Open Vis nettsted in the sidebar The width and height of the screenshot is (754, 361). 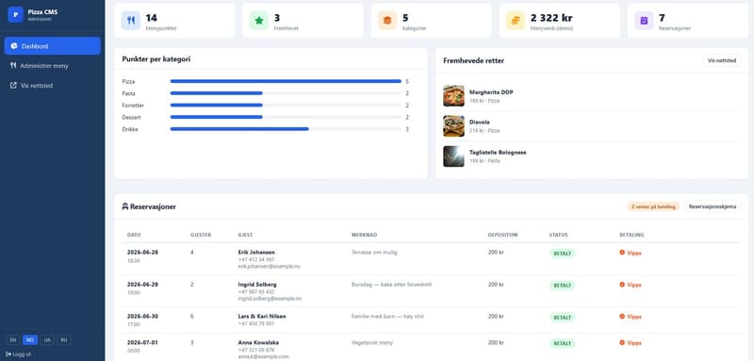53,85
